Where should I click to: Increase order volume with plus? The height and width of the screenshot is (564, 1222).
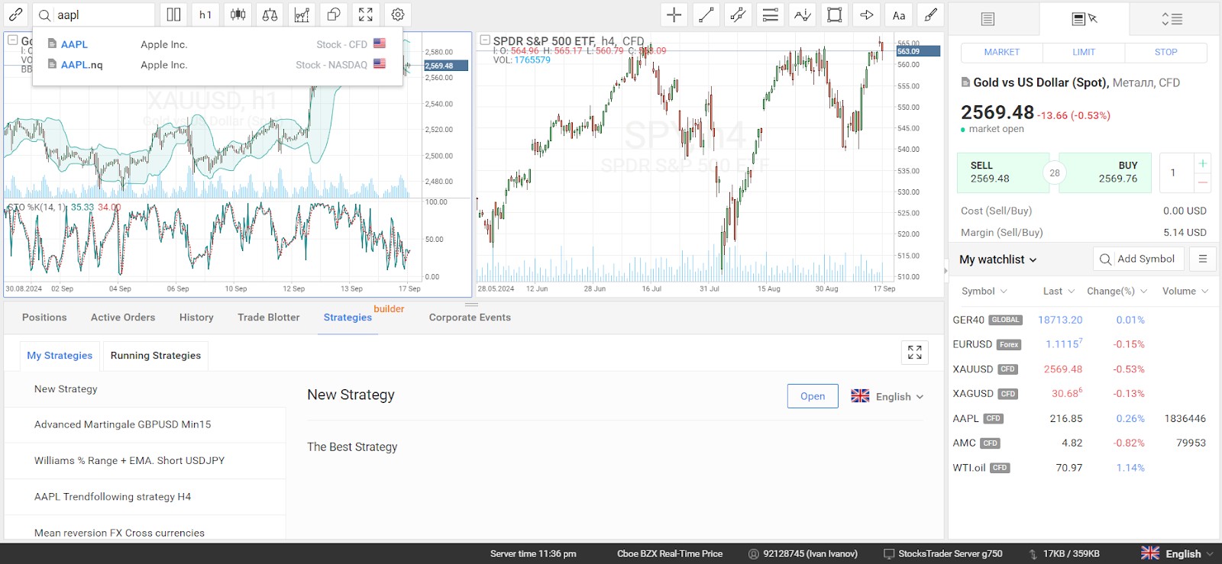[1202, 163]
